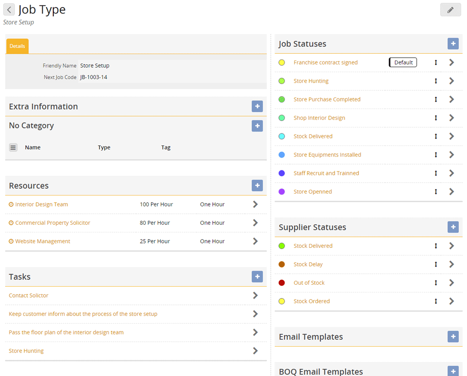The width and height of the screenshot is (467, 376).
Task: Click the Name column header
Action: tap(33, 147)
